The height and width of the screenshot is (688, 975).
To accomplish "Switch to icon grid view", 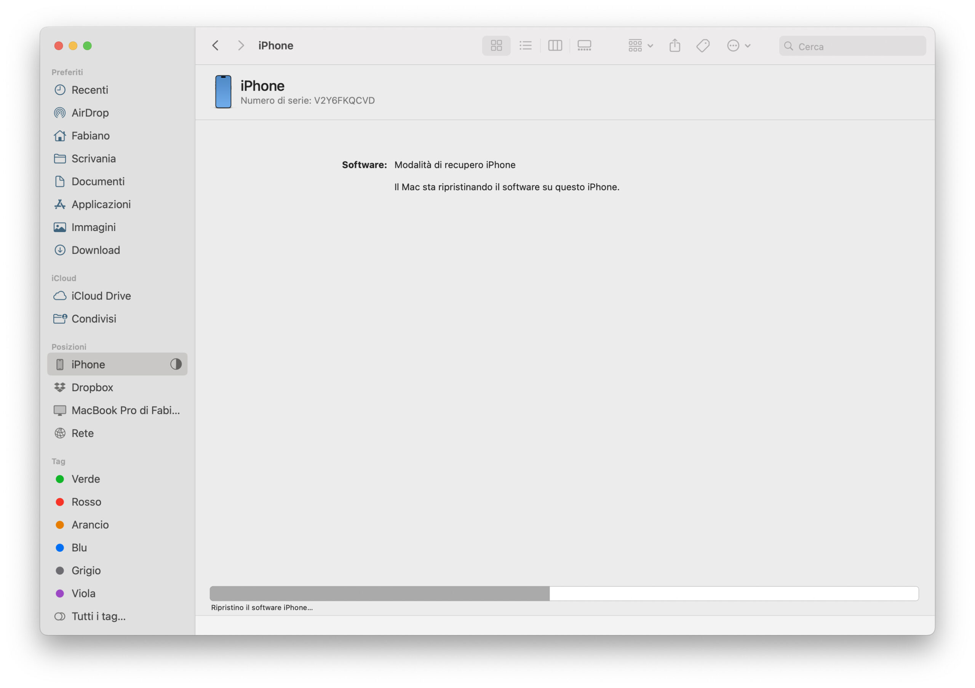I will [x=496, y=45].
